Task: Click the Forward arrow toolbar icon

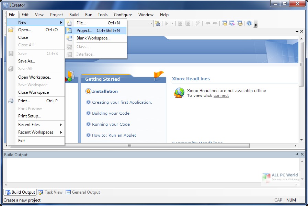Action: 215,23
